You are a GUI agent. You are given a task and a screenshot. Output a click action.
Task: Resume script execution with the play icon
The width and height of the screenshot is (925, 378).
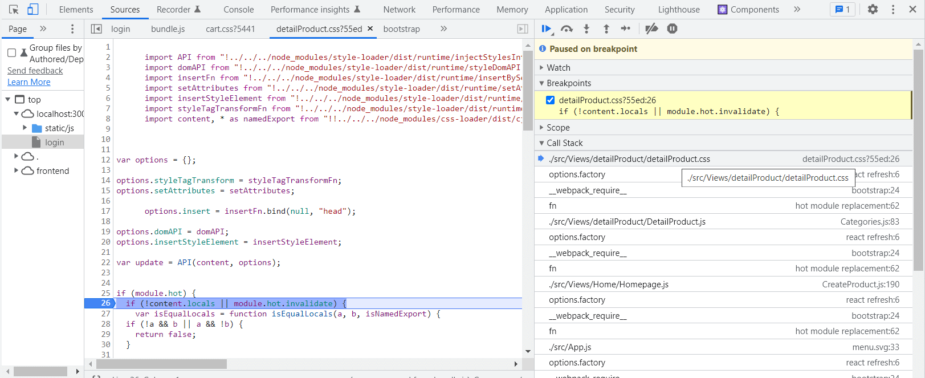(546, 29)
